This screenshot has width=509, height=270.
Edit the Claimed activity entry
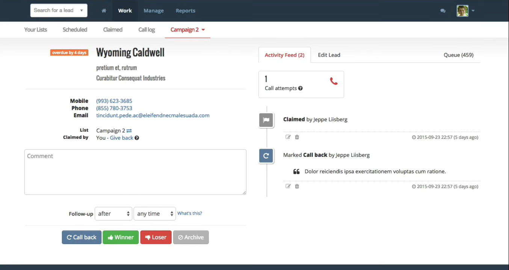click(288, 137)
